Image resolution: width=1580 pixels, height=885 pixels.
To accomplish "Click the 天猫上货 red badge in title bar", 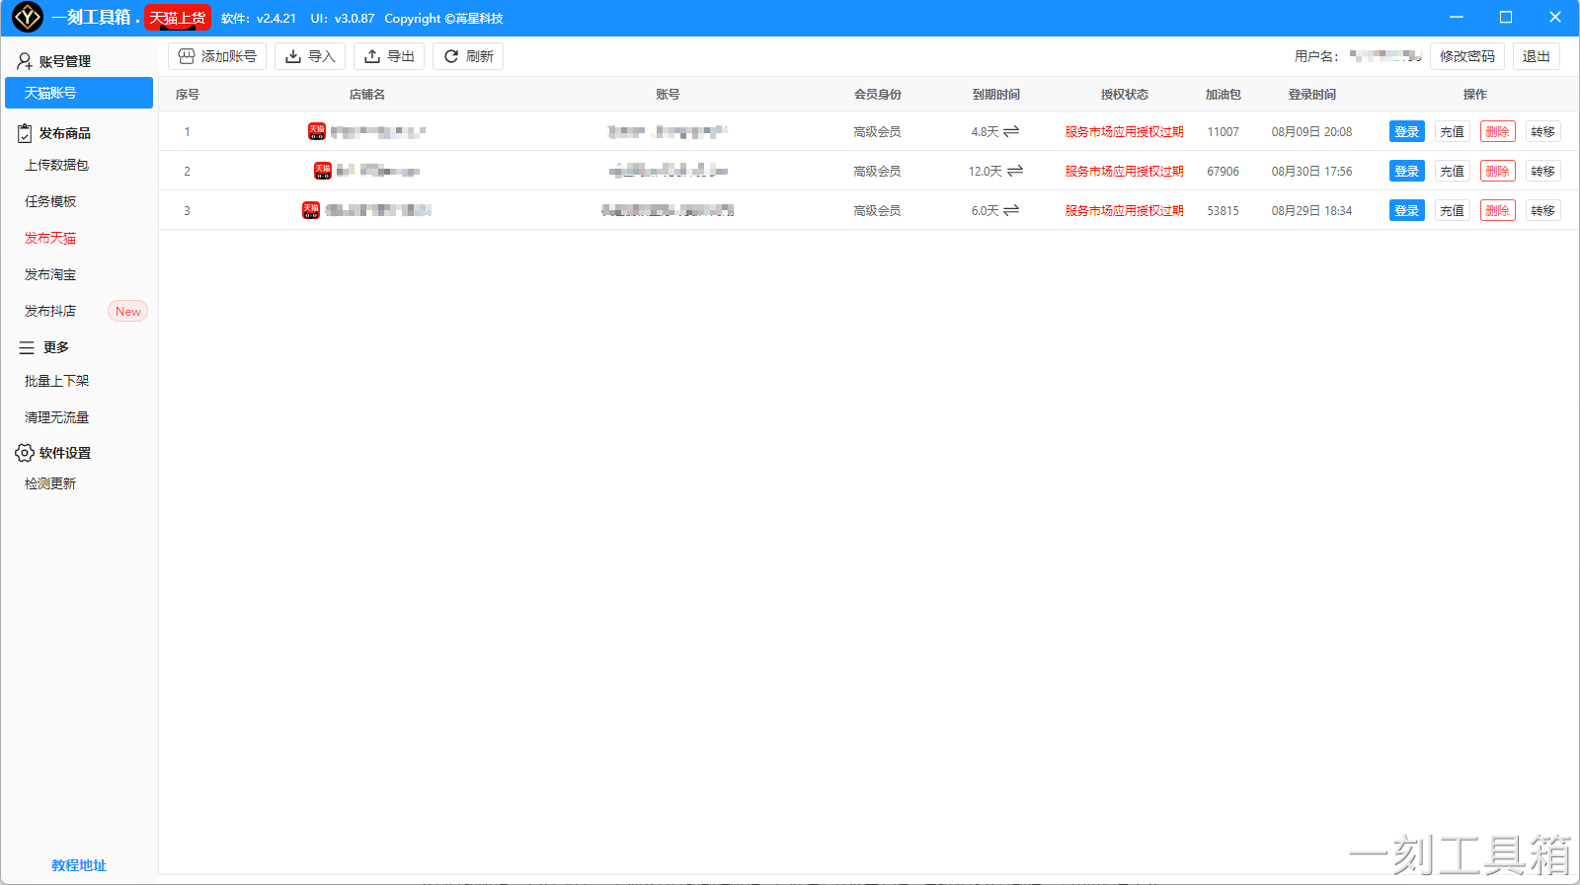I will tap(178, 18).
